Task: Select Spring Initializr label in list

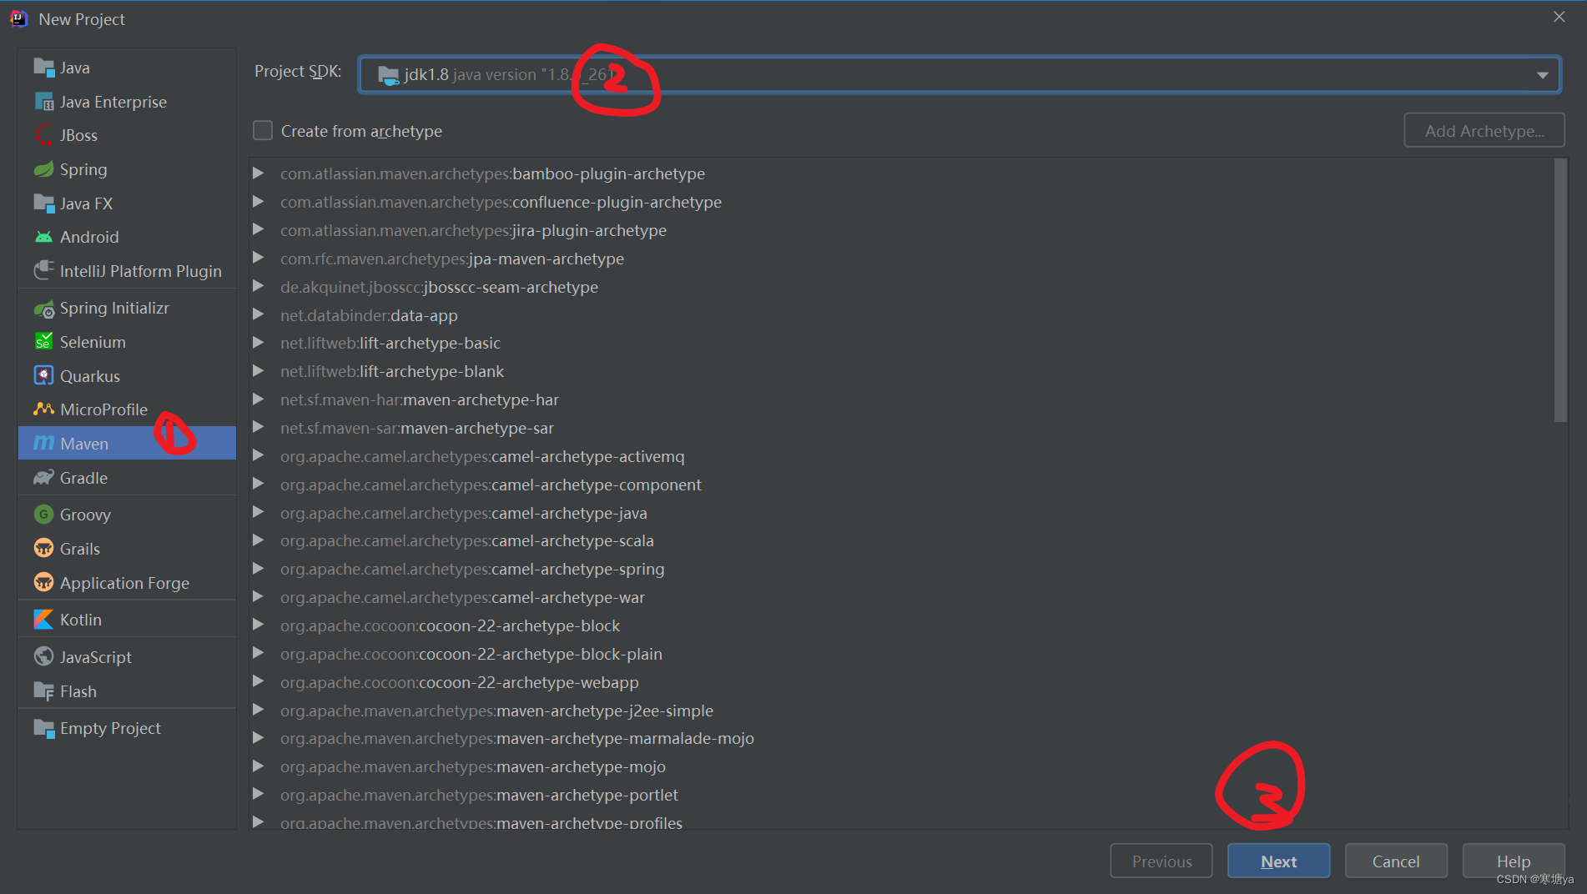Action: pyautogui.click(x=114, y=309)
